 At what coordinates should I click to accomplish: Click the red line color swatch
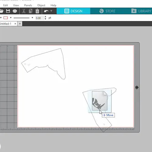[5, 18]
